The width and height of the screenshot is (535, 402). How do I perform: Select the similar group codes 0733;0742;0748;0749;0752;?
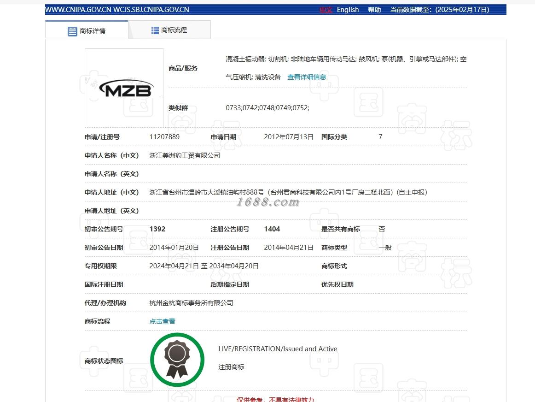pos(267,108)
